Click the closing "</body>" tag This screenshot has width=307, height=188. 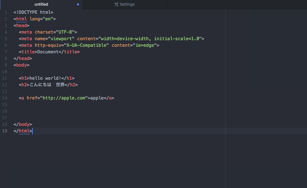pyautogui.click(x=23, y=125)
